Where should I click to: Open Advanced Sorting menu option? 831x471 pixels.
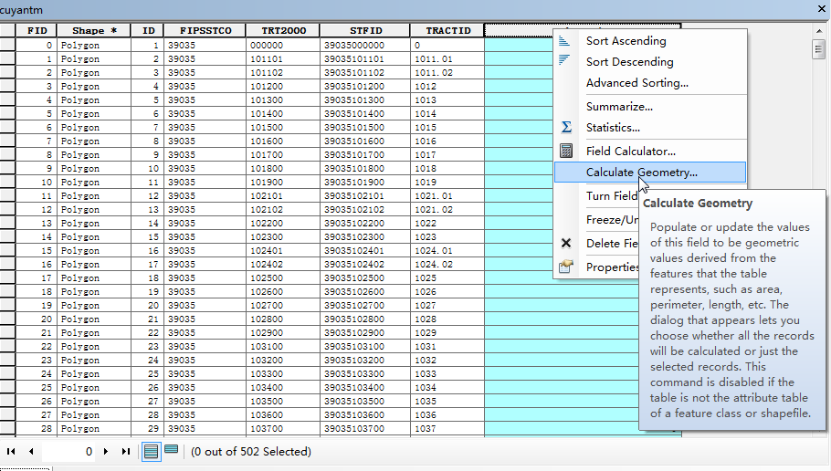click(x=637, y=83)
